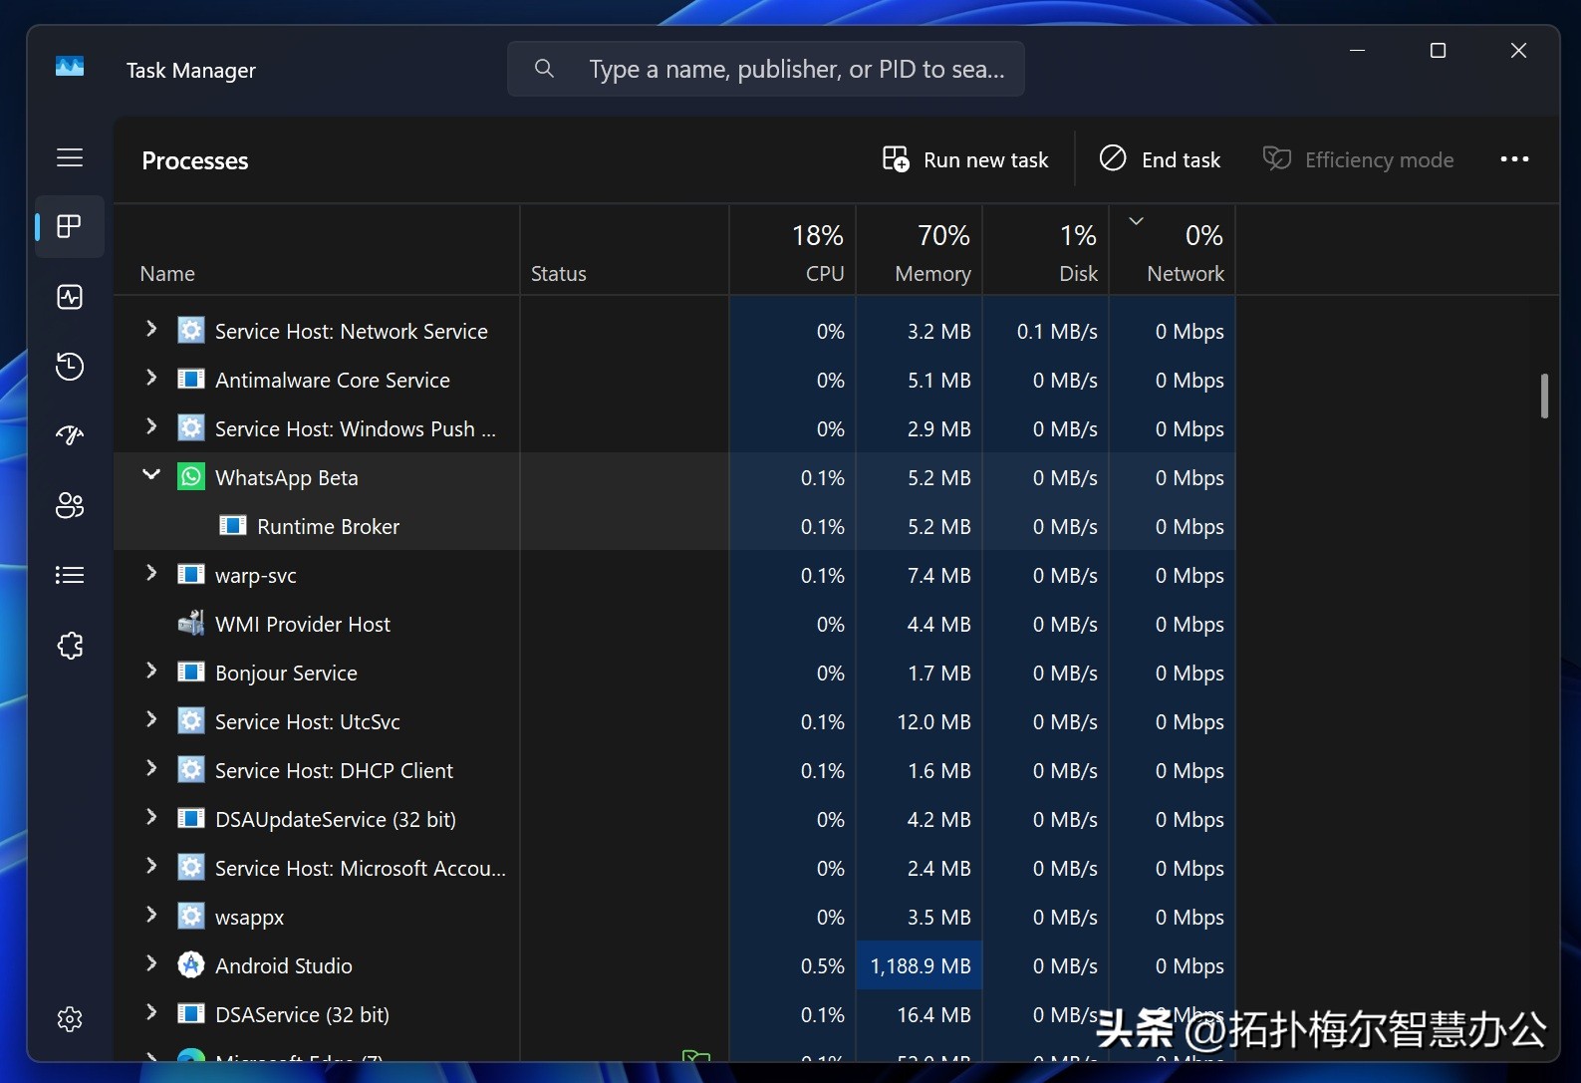Expand Antimalware Core Service group
This screenshot has height=1083, width=1581.
[x=151, y=378]
